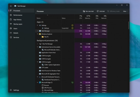This screenshot has width=140, height=97.
Task: Open the View dropdown menu
Action: [125, 11]
